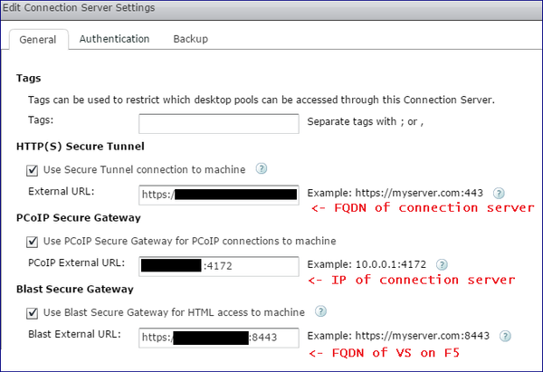Click help icon beside 10.0.0.1:4172 example

point(442,264)
